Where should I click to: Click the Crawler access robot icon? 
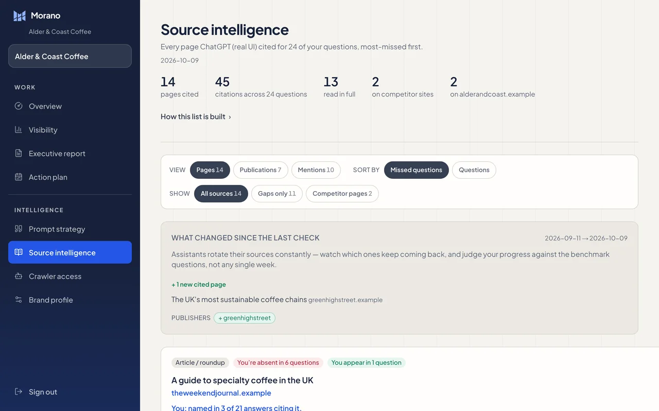[x=19, y=276]
